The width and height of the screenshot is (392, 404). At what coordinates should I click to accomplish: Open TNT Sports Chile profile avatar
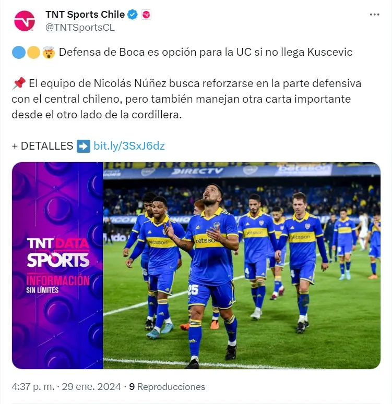coord(25,21)
